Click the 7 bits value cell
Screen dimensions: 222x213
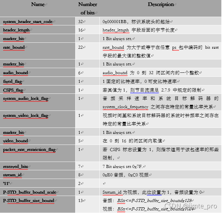point(87,166)
